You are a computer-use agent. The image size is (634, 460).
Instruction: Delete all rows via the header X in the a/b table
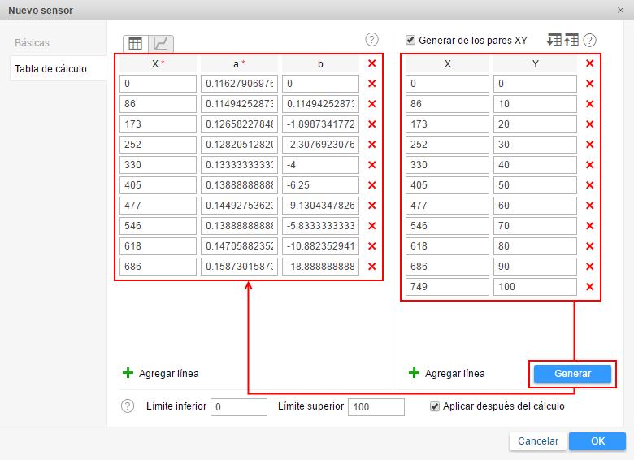click(x=372, y=63)
